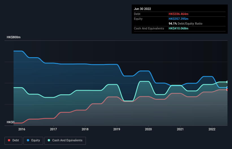Click the HK$336.464m debt value

pos(178,14)
